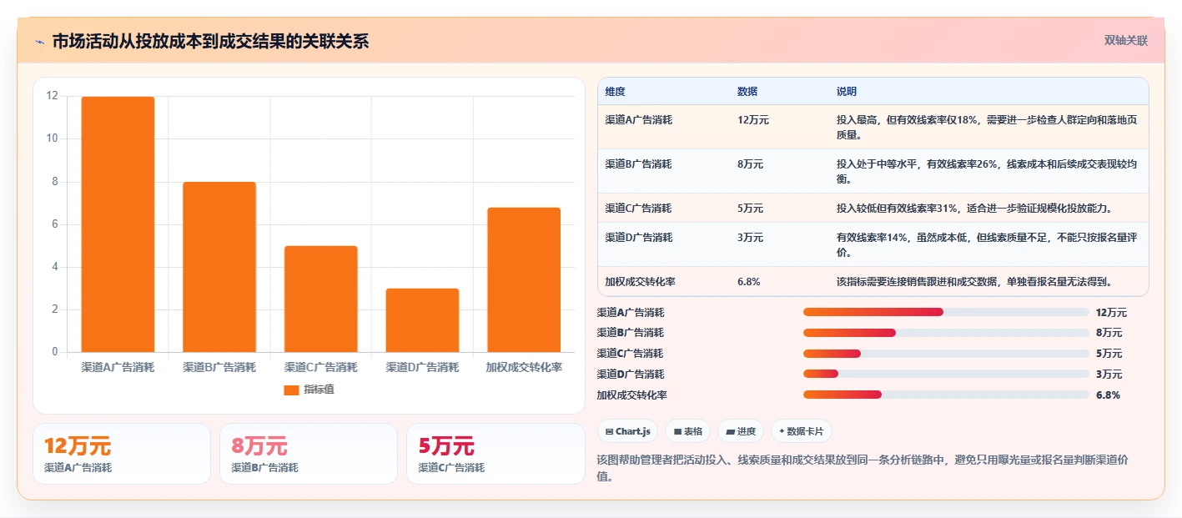Click the y-axis label 12
This screenshot has height=518, width=1182.
(53, 96)
